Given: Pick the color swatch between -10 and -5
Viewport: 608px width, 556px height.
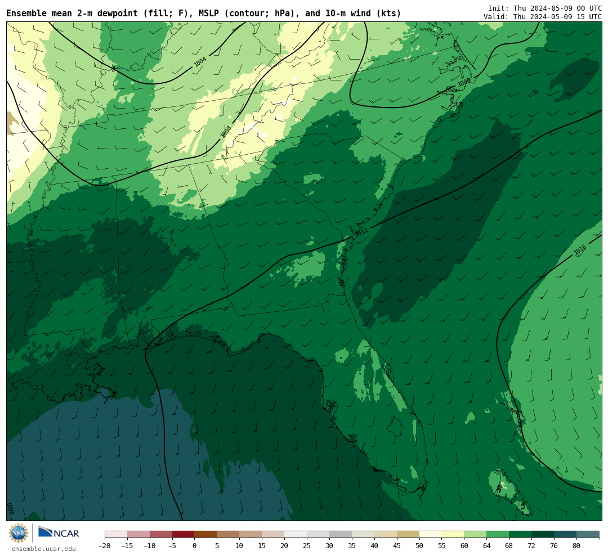Looking at the screenshot, I should pos(161,535).
